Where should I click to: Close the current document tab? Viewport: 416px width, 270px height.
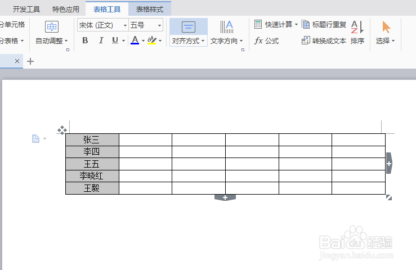click(17, 61)
